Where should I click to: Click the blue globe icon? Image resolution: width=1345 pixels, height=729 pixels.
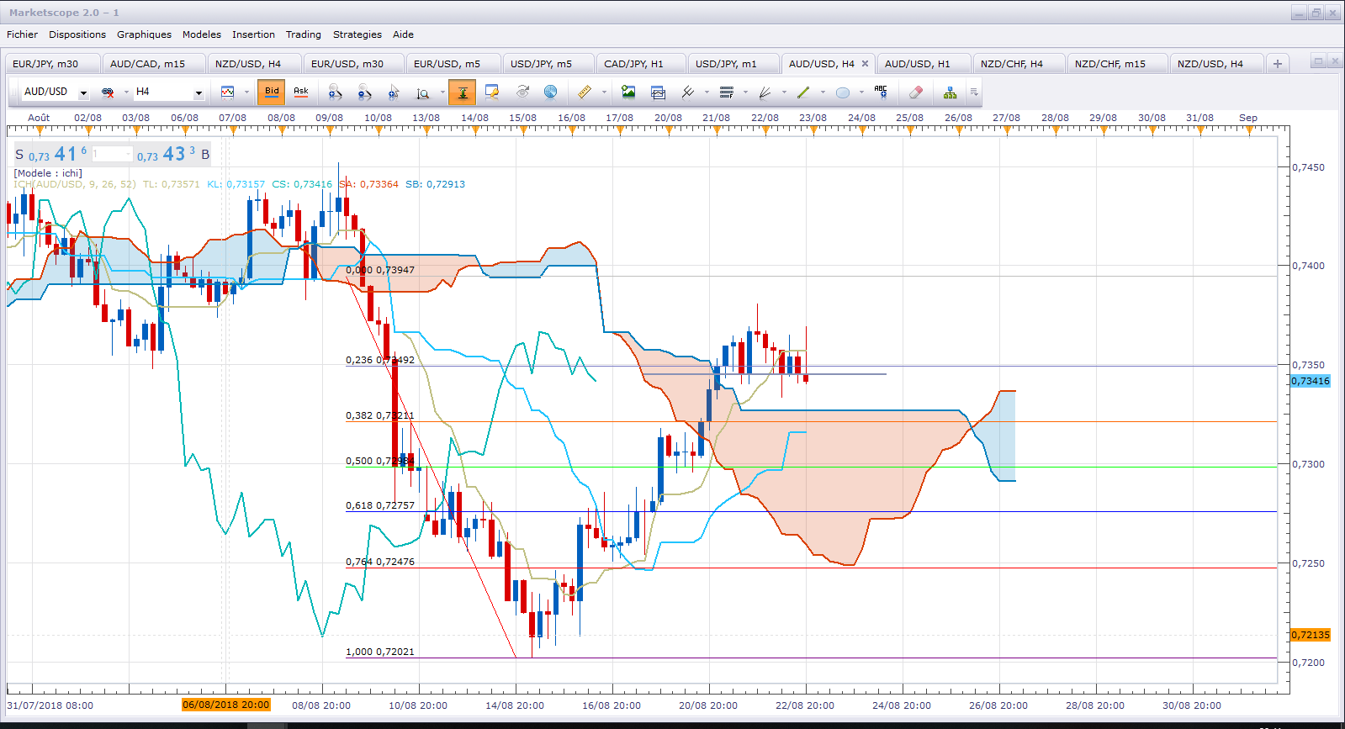pos(550,92)
